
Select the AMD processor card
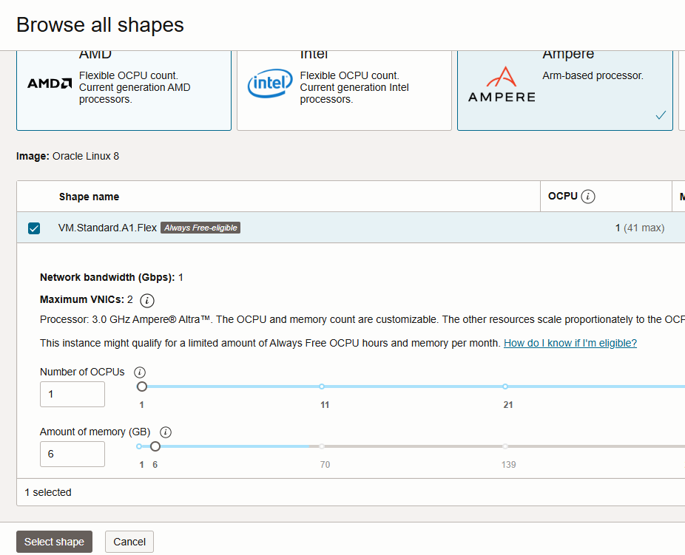tap(124, 89)
